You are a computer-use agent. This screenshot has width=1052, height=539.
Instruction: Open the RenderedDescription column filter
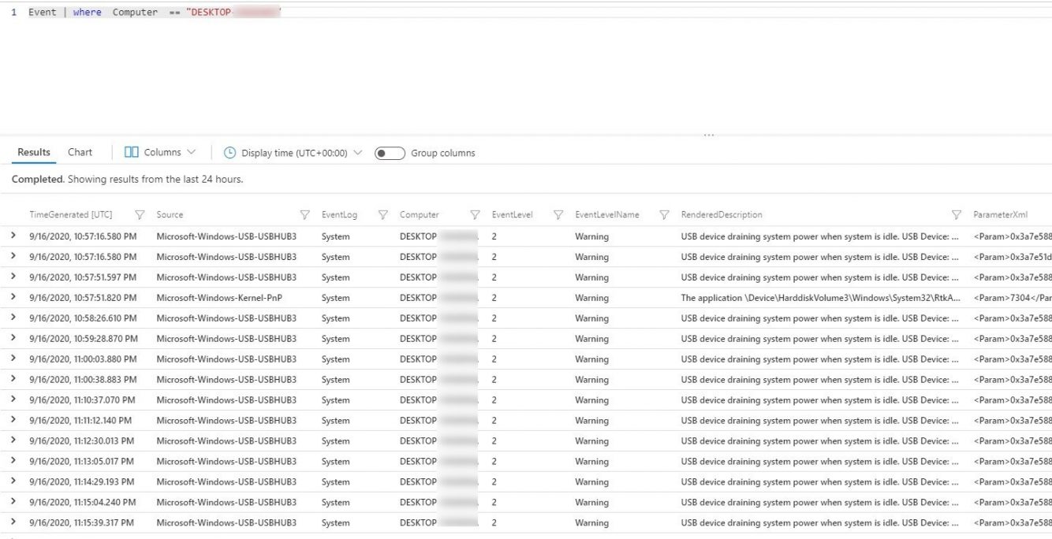(x=956, y=214)
